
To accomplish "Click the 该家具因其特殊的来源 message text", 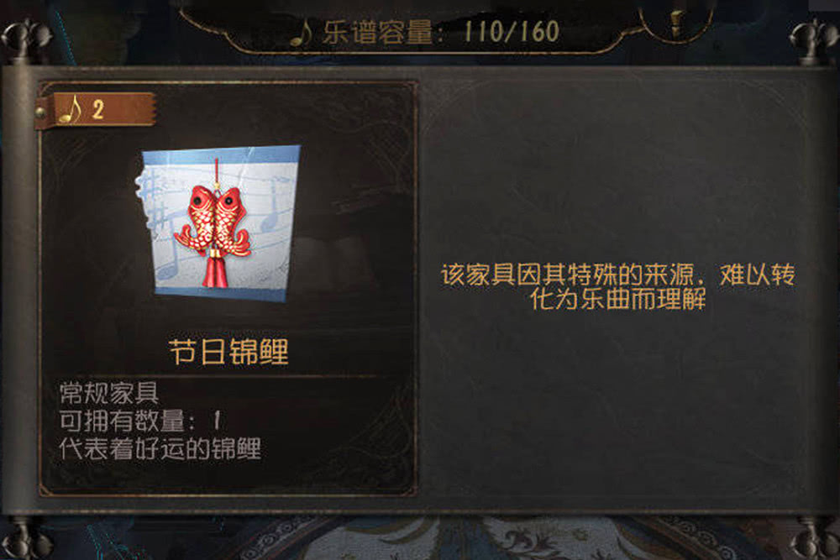I will click(617, 286).
